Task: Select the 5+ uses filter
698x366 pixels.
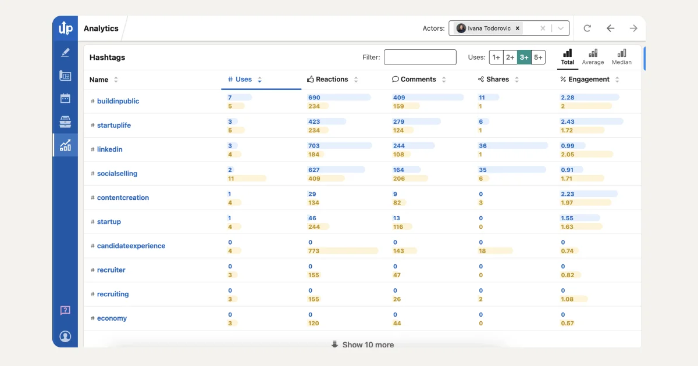Action: [538, 57]
